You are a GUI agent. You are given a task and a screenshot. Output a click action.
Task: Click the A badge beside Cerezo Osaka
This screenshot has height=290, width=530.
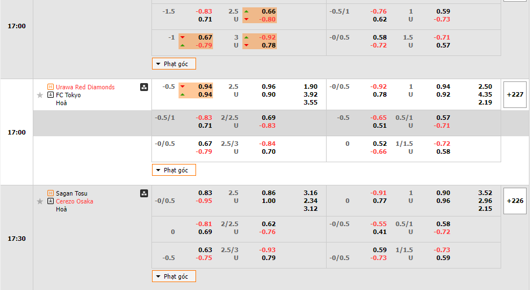(x=51, y=201)
